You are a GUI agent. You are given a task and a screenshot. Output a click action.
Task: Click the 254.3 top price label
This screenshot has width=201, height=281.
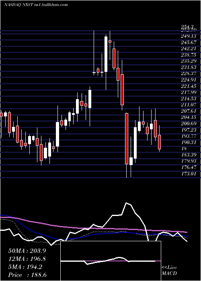tap(187, 27)
